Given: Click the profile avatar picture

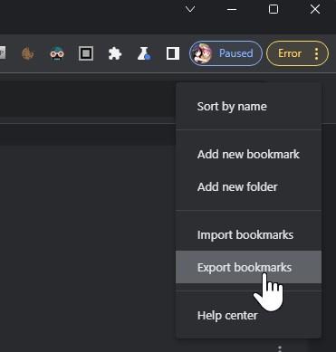Looking at the screenshot, I should pyautogui.click(x=202, y=53).
